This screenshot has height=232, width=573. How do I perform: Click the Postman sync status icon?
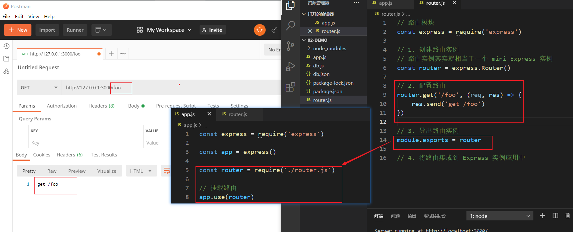click(x=260, y=30)
